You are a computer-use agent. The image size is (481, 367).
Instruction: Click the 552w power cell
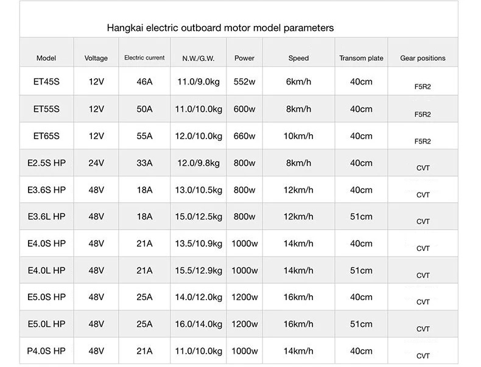click(244, 82)
